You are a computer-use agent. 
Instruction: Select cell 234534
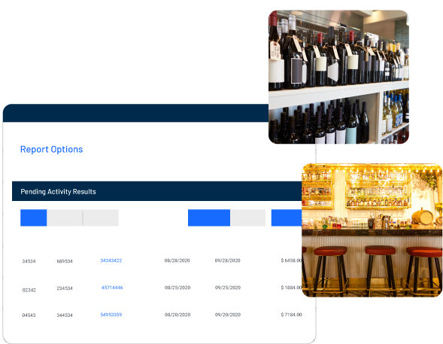(65, 288)
